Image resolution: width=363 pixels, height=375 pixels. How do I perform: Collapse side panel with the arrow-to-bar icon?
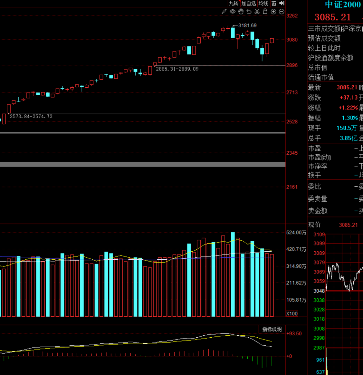click(x=282, y=3)
